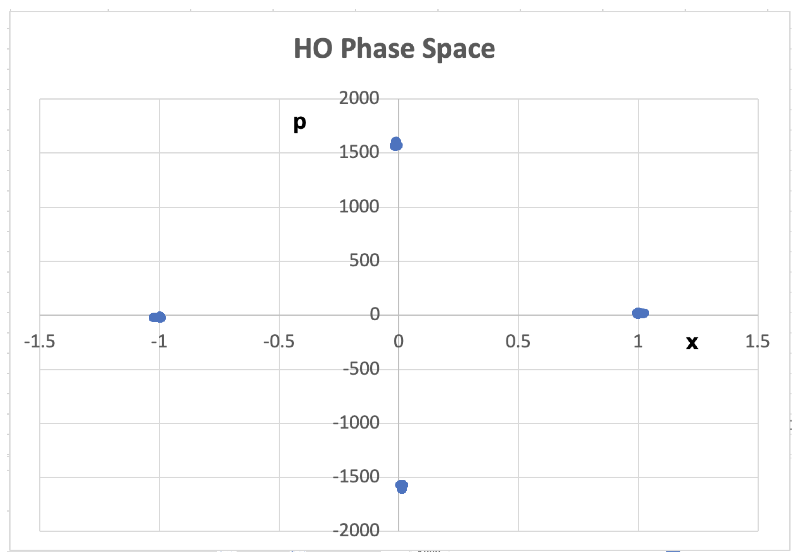795x558 pixels.
Task: Select the 1000 vertical axis label
Action: click(x=359, y=207)
